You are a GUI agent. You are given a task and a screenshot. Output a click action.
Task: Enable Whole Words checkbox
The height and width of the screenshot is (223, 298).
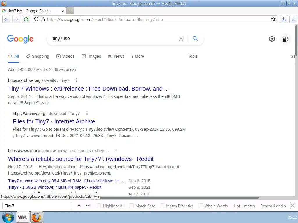[200, 206]
